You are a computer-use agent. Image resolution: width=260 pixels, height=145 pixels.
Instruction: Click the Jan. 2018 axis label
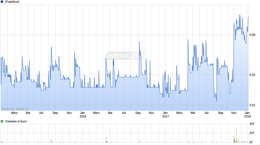click(x=247, y=115)
